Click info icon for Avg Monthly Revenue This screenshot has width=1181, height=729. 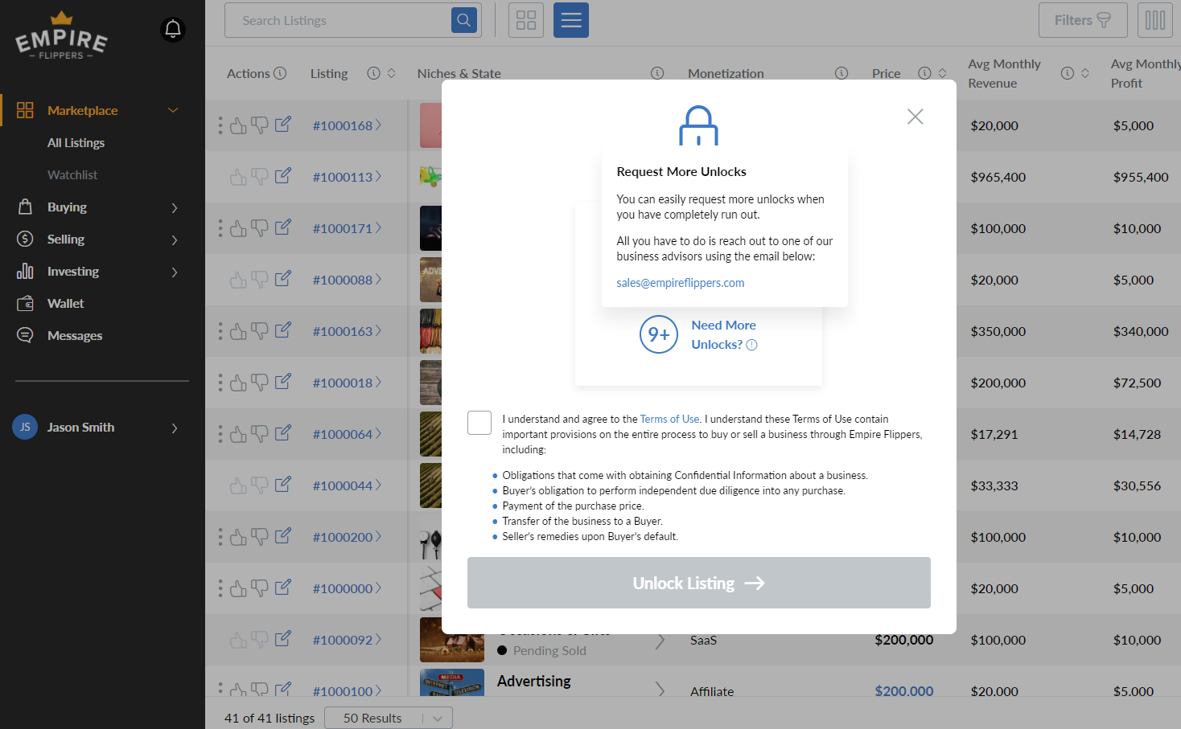pos(1068,73)
